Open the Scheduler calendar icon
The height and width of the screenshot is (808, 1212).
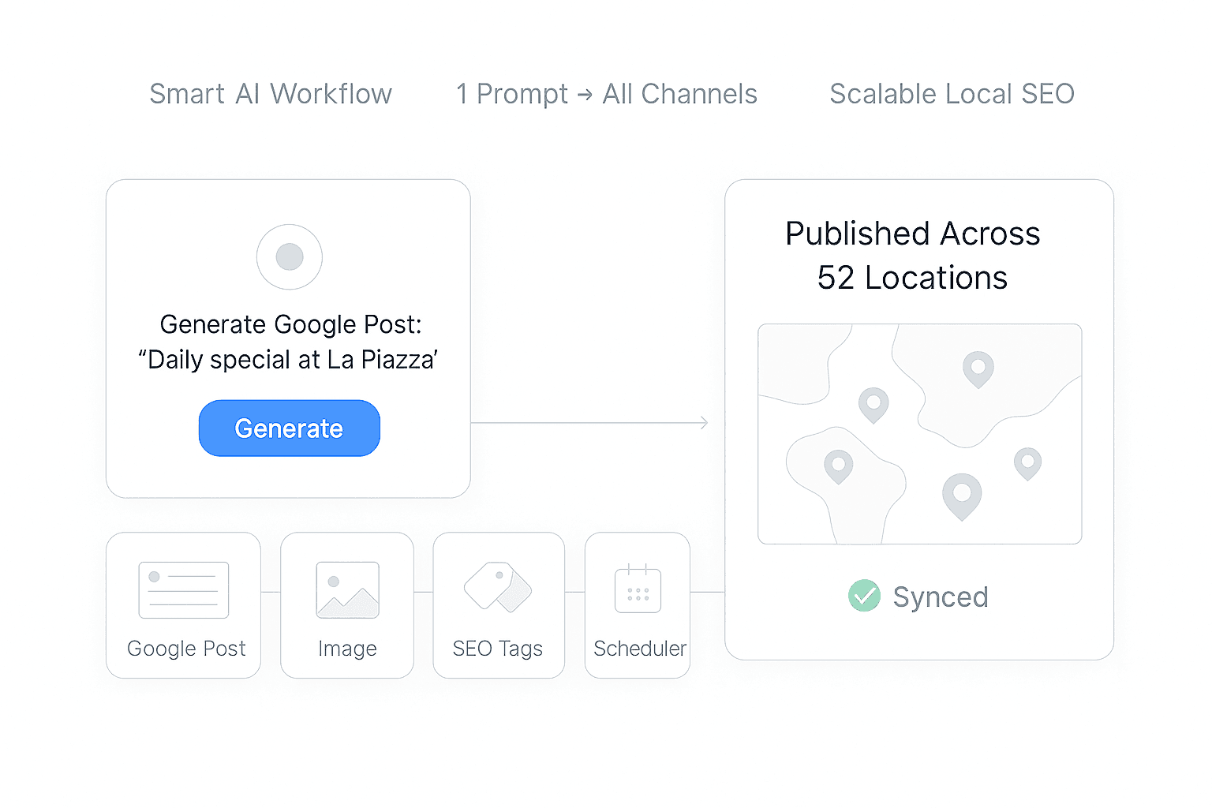pyautogui.click(x=638, y=590)
